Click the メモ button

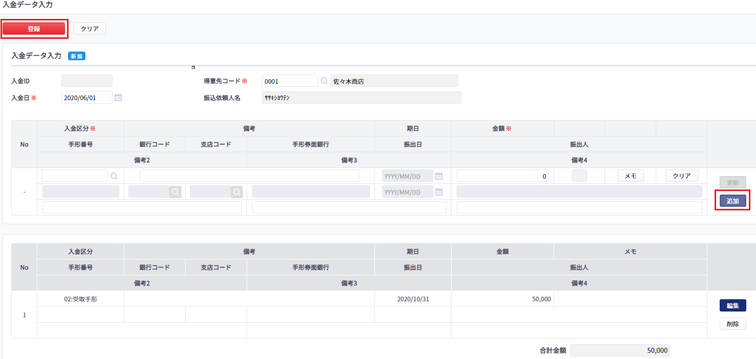pyautogui.click(x=631, y=176)
